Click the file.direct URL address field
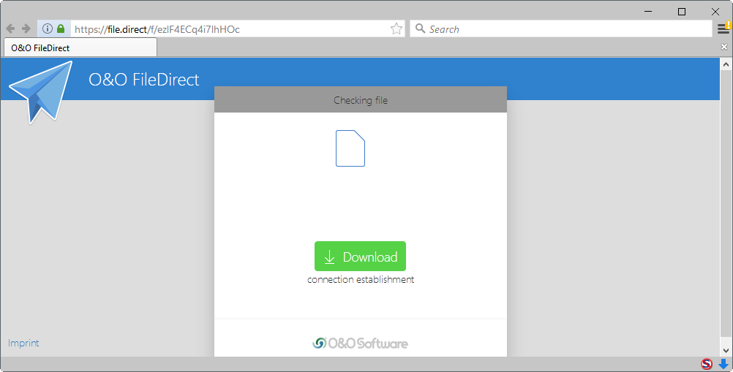The width and height of the screenshot is (733, 372). pyautogui.click(x=231, y=29)
